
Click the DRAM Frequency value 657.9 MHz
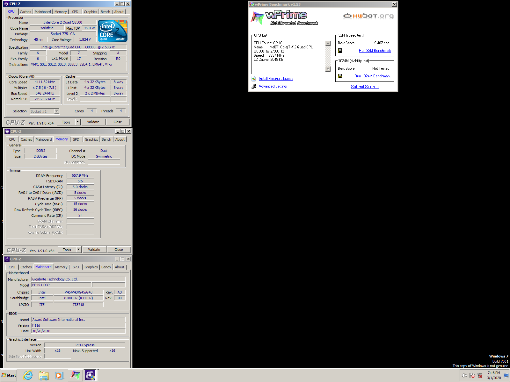click(80, 175)
